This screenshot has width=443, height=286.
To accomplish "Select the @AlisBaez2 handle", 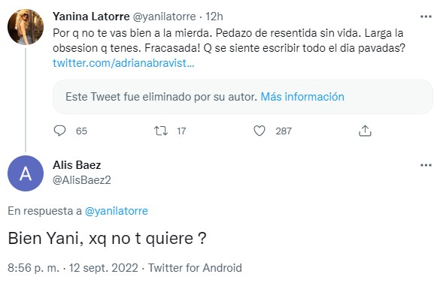I will (x=82, y=180).
